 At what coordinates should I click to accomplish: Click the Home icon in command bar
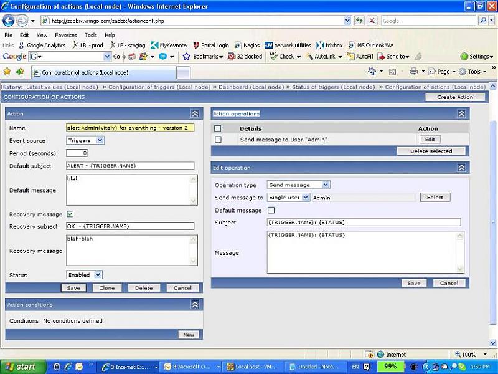point(372,72)
